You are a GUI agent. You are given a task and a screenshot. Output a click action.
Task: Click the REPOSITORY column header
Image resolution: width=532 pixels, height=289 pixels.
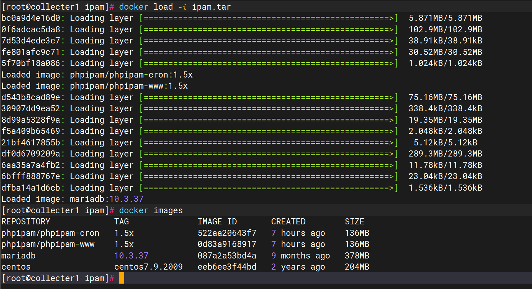point(26,222)
